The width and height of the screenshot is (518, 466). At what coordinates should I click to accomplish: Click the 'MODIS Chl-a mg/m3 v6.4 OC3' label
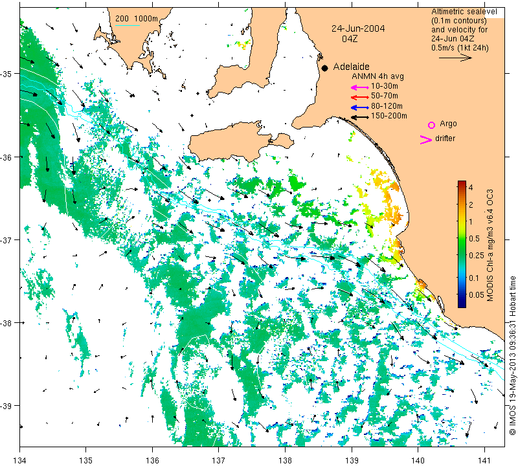pyautogui.click(x=490, y=245)
